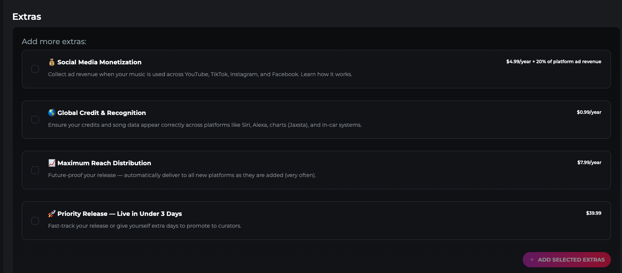Check the Maximum Reach Distribution box
Image resolution: width=622 pixels, height=273 pixels.
coord(35,170)
